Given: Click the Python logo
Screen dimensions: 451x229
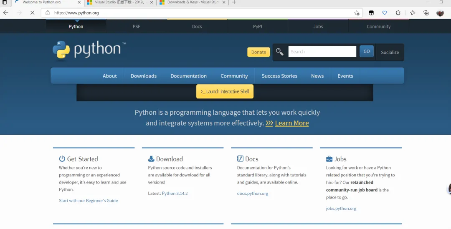Looking at the screenshot, I should click(89, 50).
